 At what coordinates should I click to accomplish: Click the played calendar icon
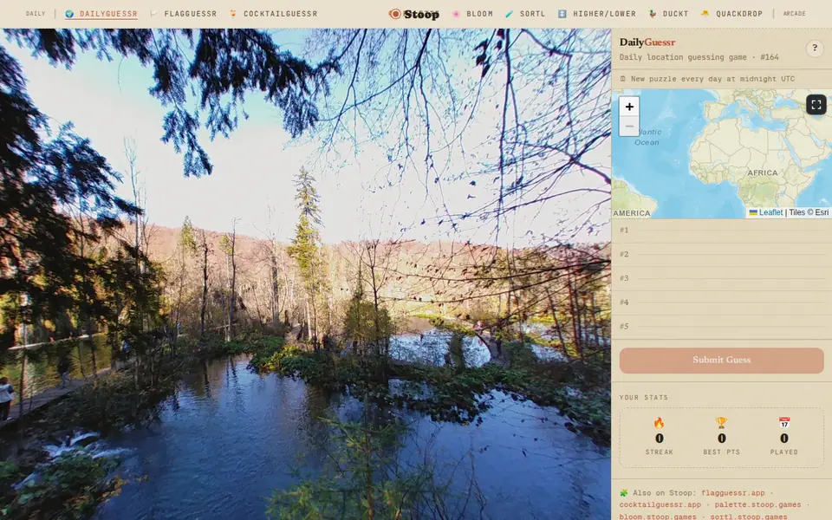coord(784,423)
